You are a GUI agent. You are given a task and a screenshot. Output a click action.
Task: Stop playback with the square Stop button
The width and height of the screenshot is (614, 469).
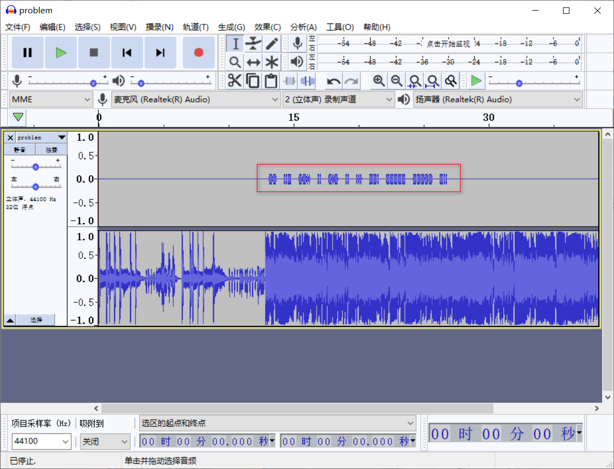coord(93,53)
